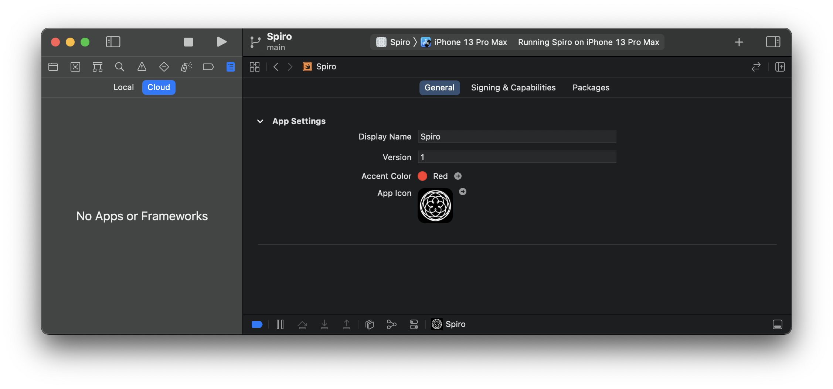Click the Version field
The image size is (833, 389).
click(517, 157)
